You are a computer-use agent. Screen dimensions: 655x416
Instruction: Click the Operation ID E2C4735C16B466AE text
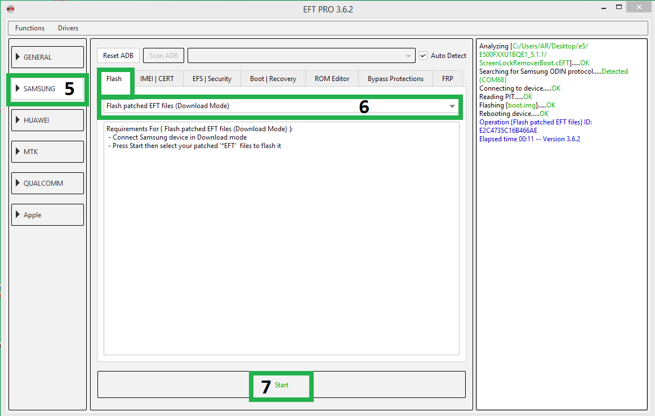pos(509,131)
